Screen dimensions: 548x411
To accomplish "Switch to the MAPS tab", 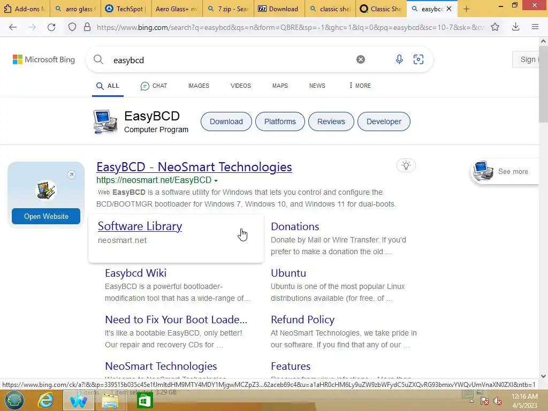I will (x=280, y=86).
